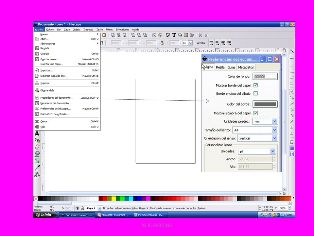The width and height of the screenshot is (314, 236).
Task: Unlink clone using the toolbar icon
Action: pos(145,35)
